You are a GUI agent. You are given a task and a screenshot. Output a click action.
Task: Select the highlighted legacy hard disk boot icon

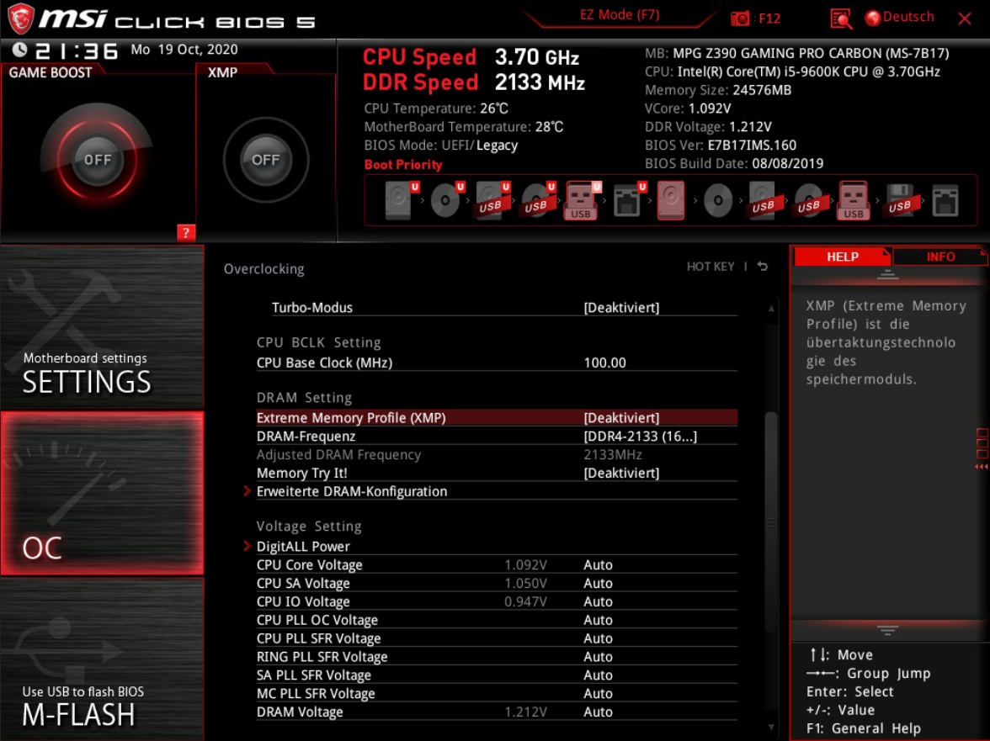click(x=670, y=200)
